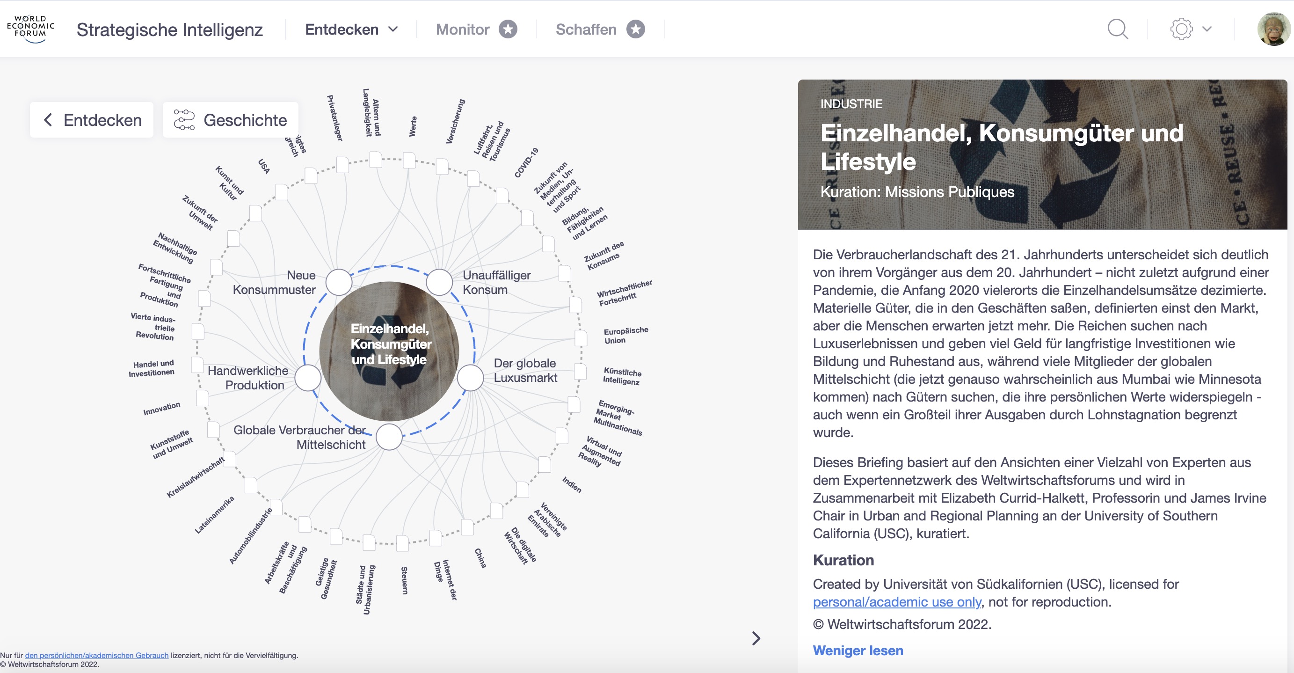Screen dimensions: 1294x673
Task: Expand the settings dropdown arrow
Action: 1207,29
